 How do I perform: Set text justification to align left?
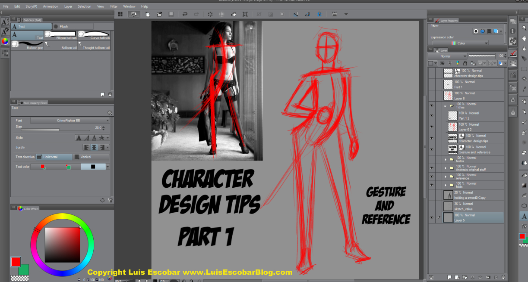87,147
